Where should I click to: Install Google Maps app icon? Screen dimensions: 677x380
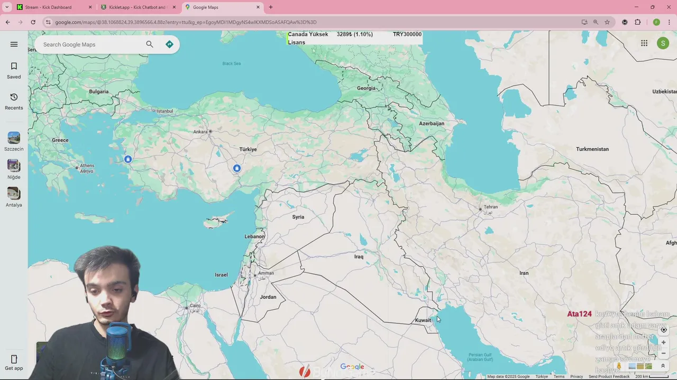(584, 22)
